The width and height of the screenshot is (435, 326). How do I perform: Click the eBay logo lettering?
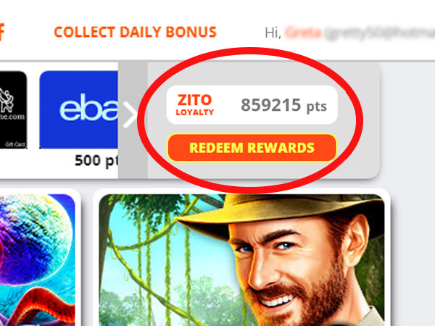click(88, 107)
